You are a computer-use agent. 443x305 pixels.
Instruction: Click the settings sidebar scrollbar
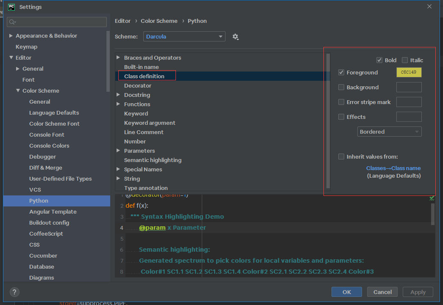pyautogui.click(x=108, y=61)
